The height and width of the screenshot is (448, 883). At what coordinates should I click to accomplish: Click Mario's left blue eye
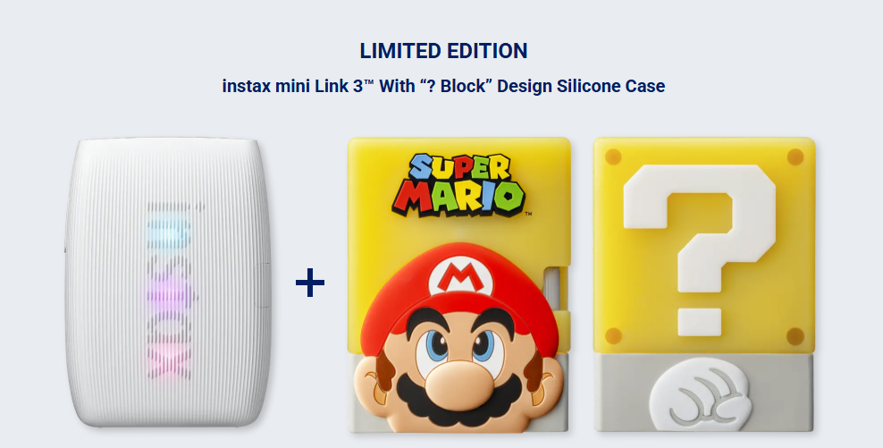tap(437, 345)
